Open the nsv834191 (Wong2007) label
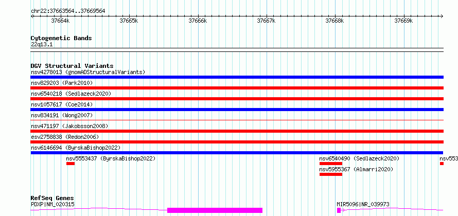This screenshot has height=216, width=458. (x=62, y=115)
